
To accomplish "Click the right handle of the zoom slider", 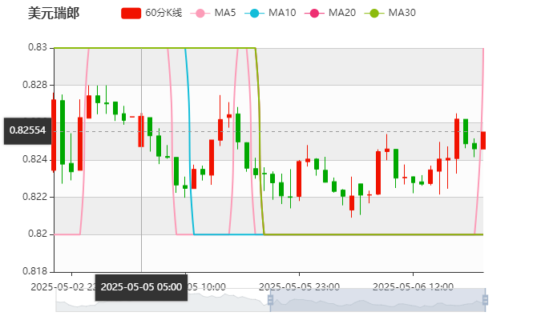I will [x=487, y=301].
